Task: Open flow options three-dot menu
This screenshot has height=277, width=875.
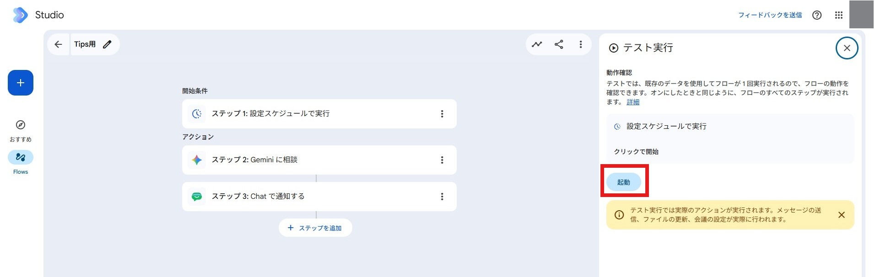Action: tap(581, 44)
